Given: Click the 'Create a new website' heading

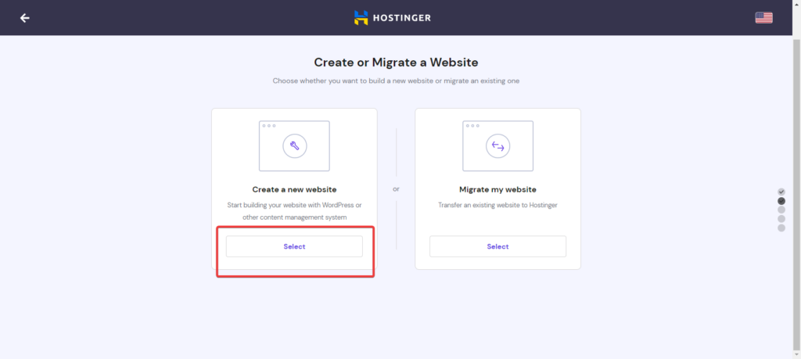Looking at the screenshot, I should (x=294, y=189).
